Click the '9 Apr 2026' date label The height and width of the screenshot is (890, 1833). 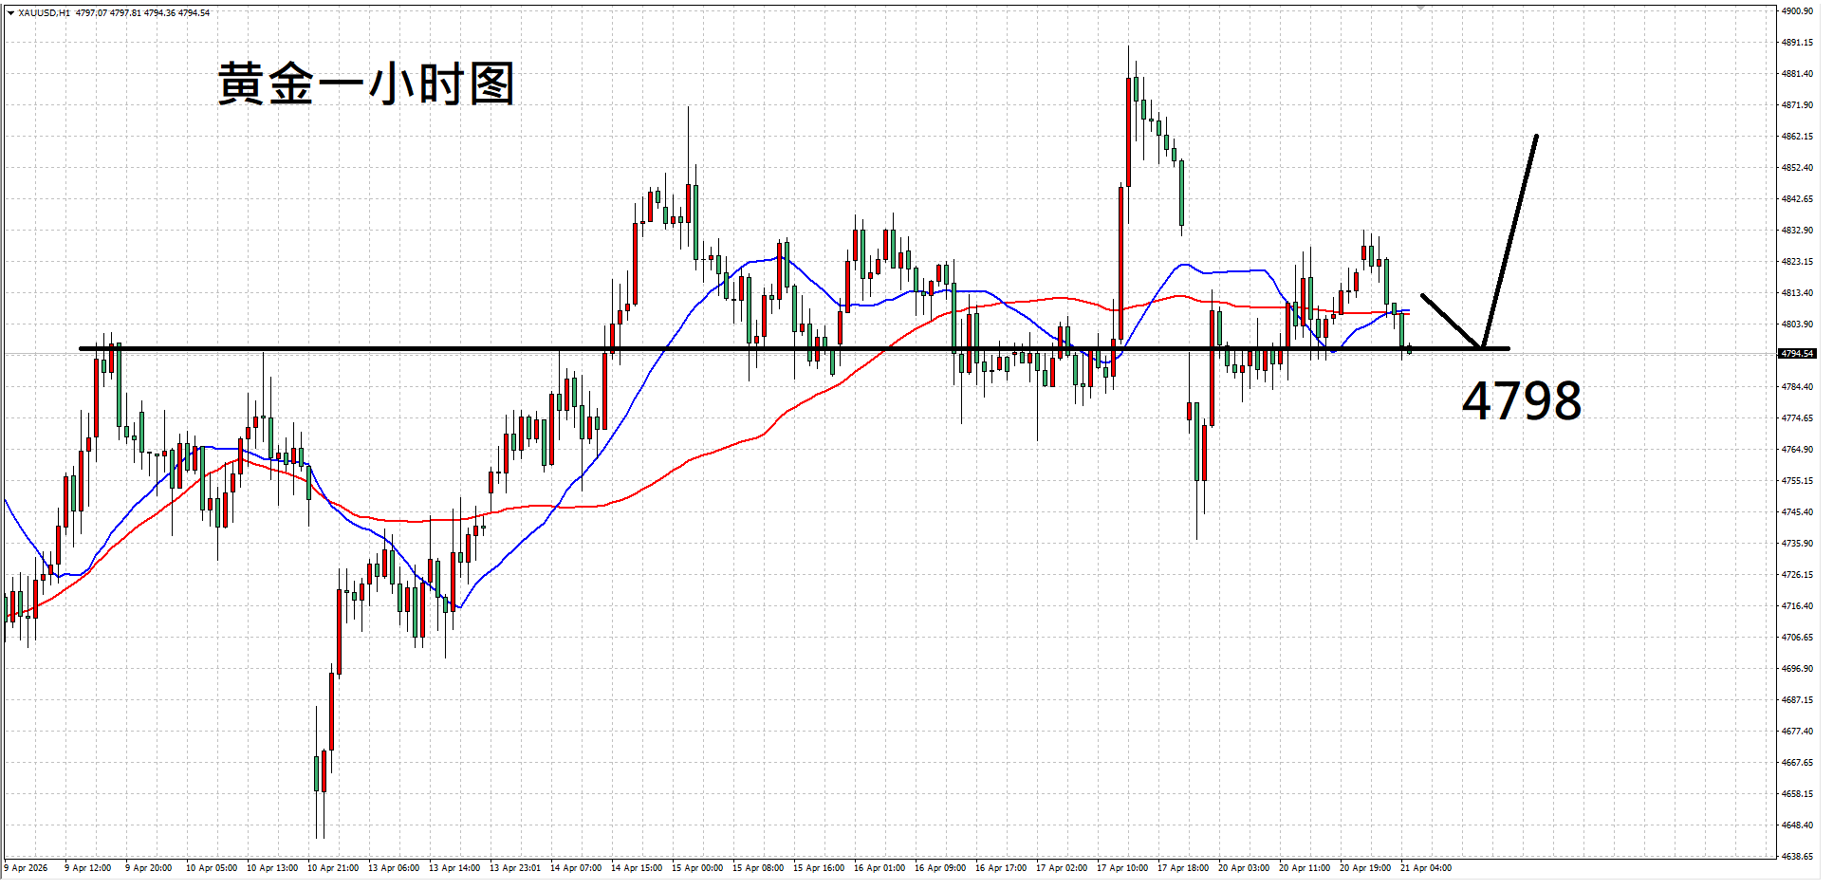(27, 868)
